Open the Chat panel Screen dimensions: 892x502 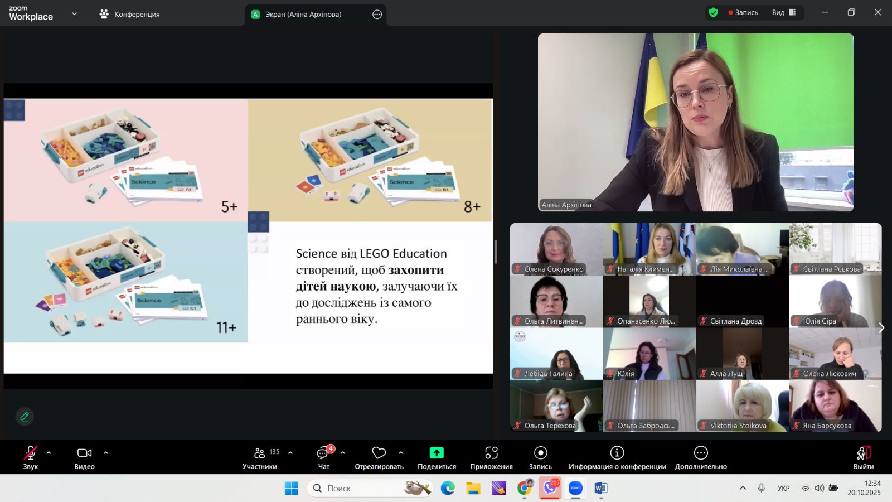click(x=323, y=453)
